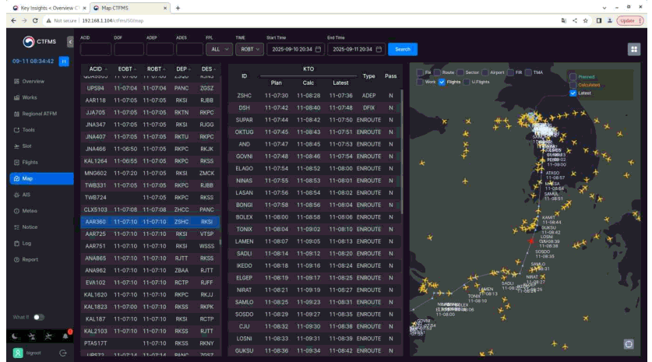Open the grid layout button at top right
Screen dimensions: 652x362
click(634, 50)
